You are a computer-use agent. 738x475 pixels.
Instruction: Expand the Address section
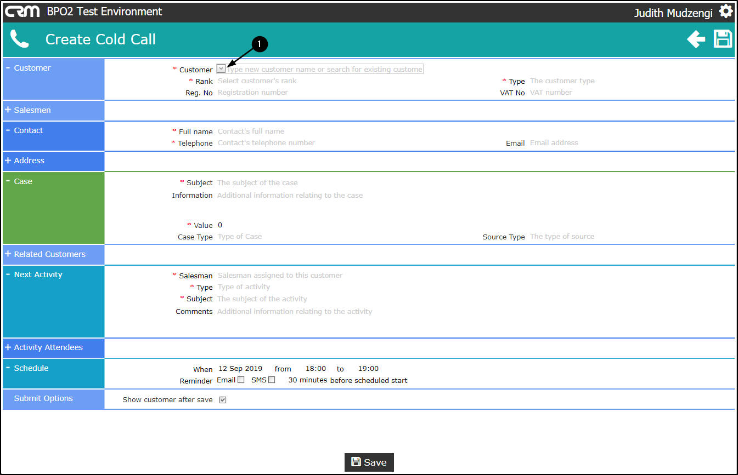click(8, 161)
